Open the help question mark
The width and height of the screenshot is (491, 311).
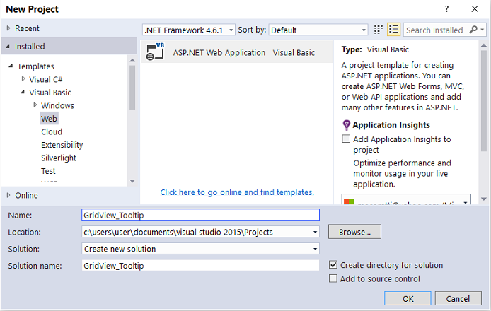447,8
